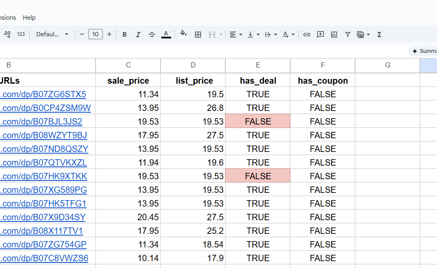Click the increase decimal places button
The width and height of the screenshot is (437, 268).
[7, 34]
